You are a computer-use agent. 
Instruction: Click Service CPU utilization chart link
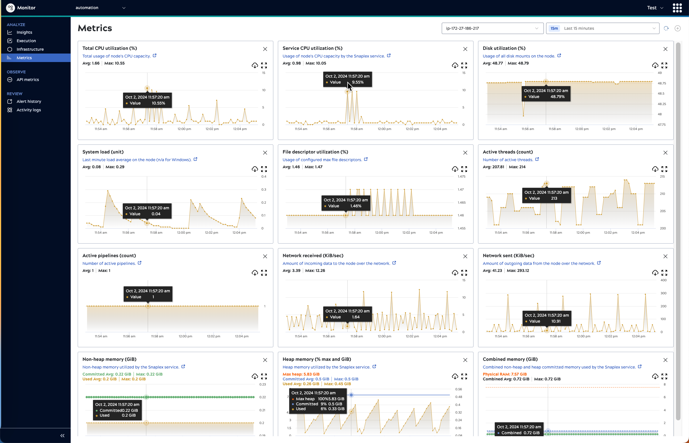click(x=390, y=56)
